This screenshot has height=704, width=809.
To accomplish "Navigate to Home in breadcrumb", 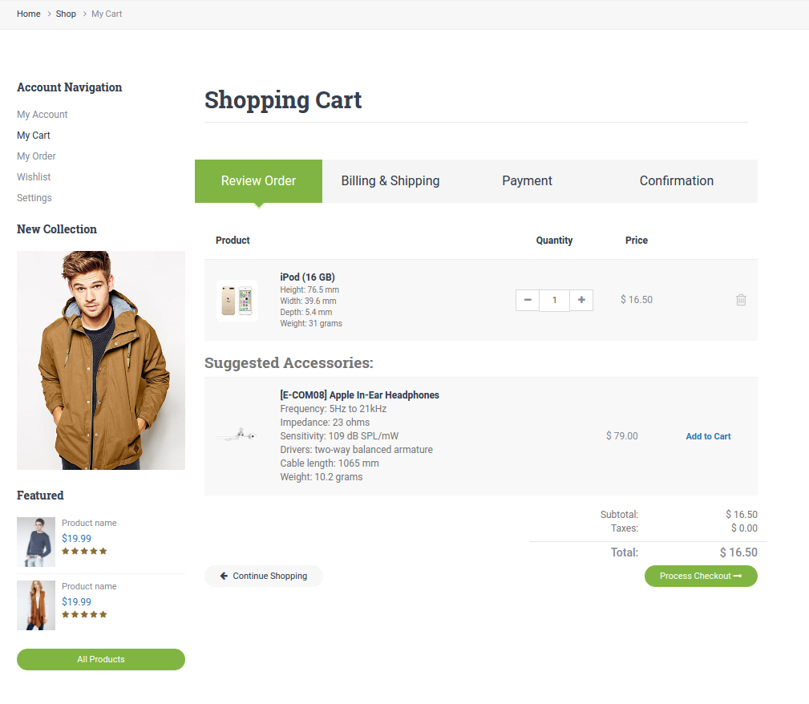I will point(29,14).
